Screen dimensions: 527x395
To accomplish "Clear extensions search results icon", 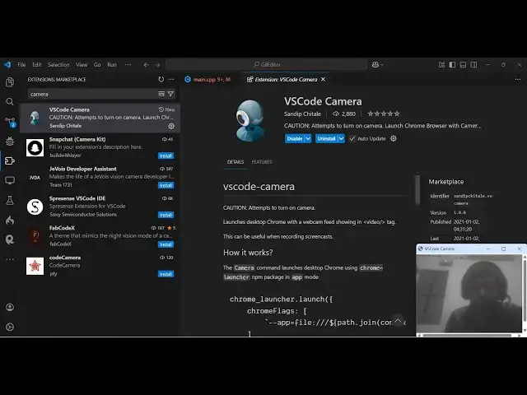I will [x=161, y=94].
